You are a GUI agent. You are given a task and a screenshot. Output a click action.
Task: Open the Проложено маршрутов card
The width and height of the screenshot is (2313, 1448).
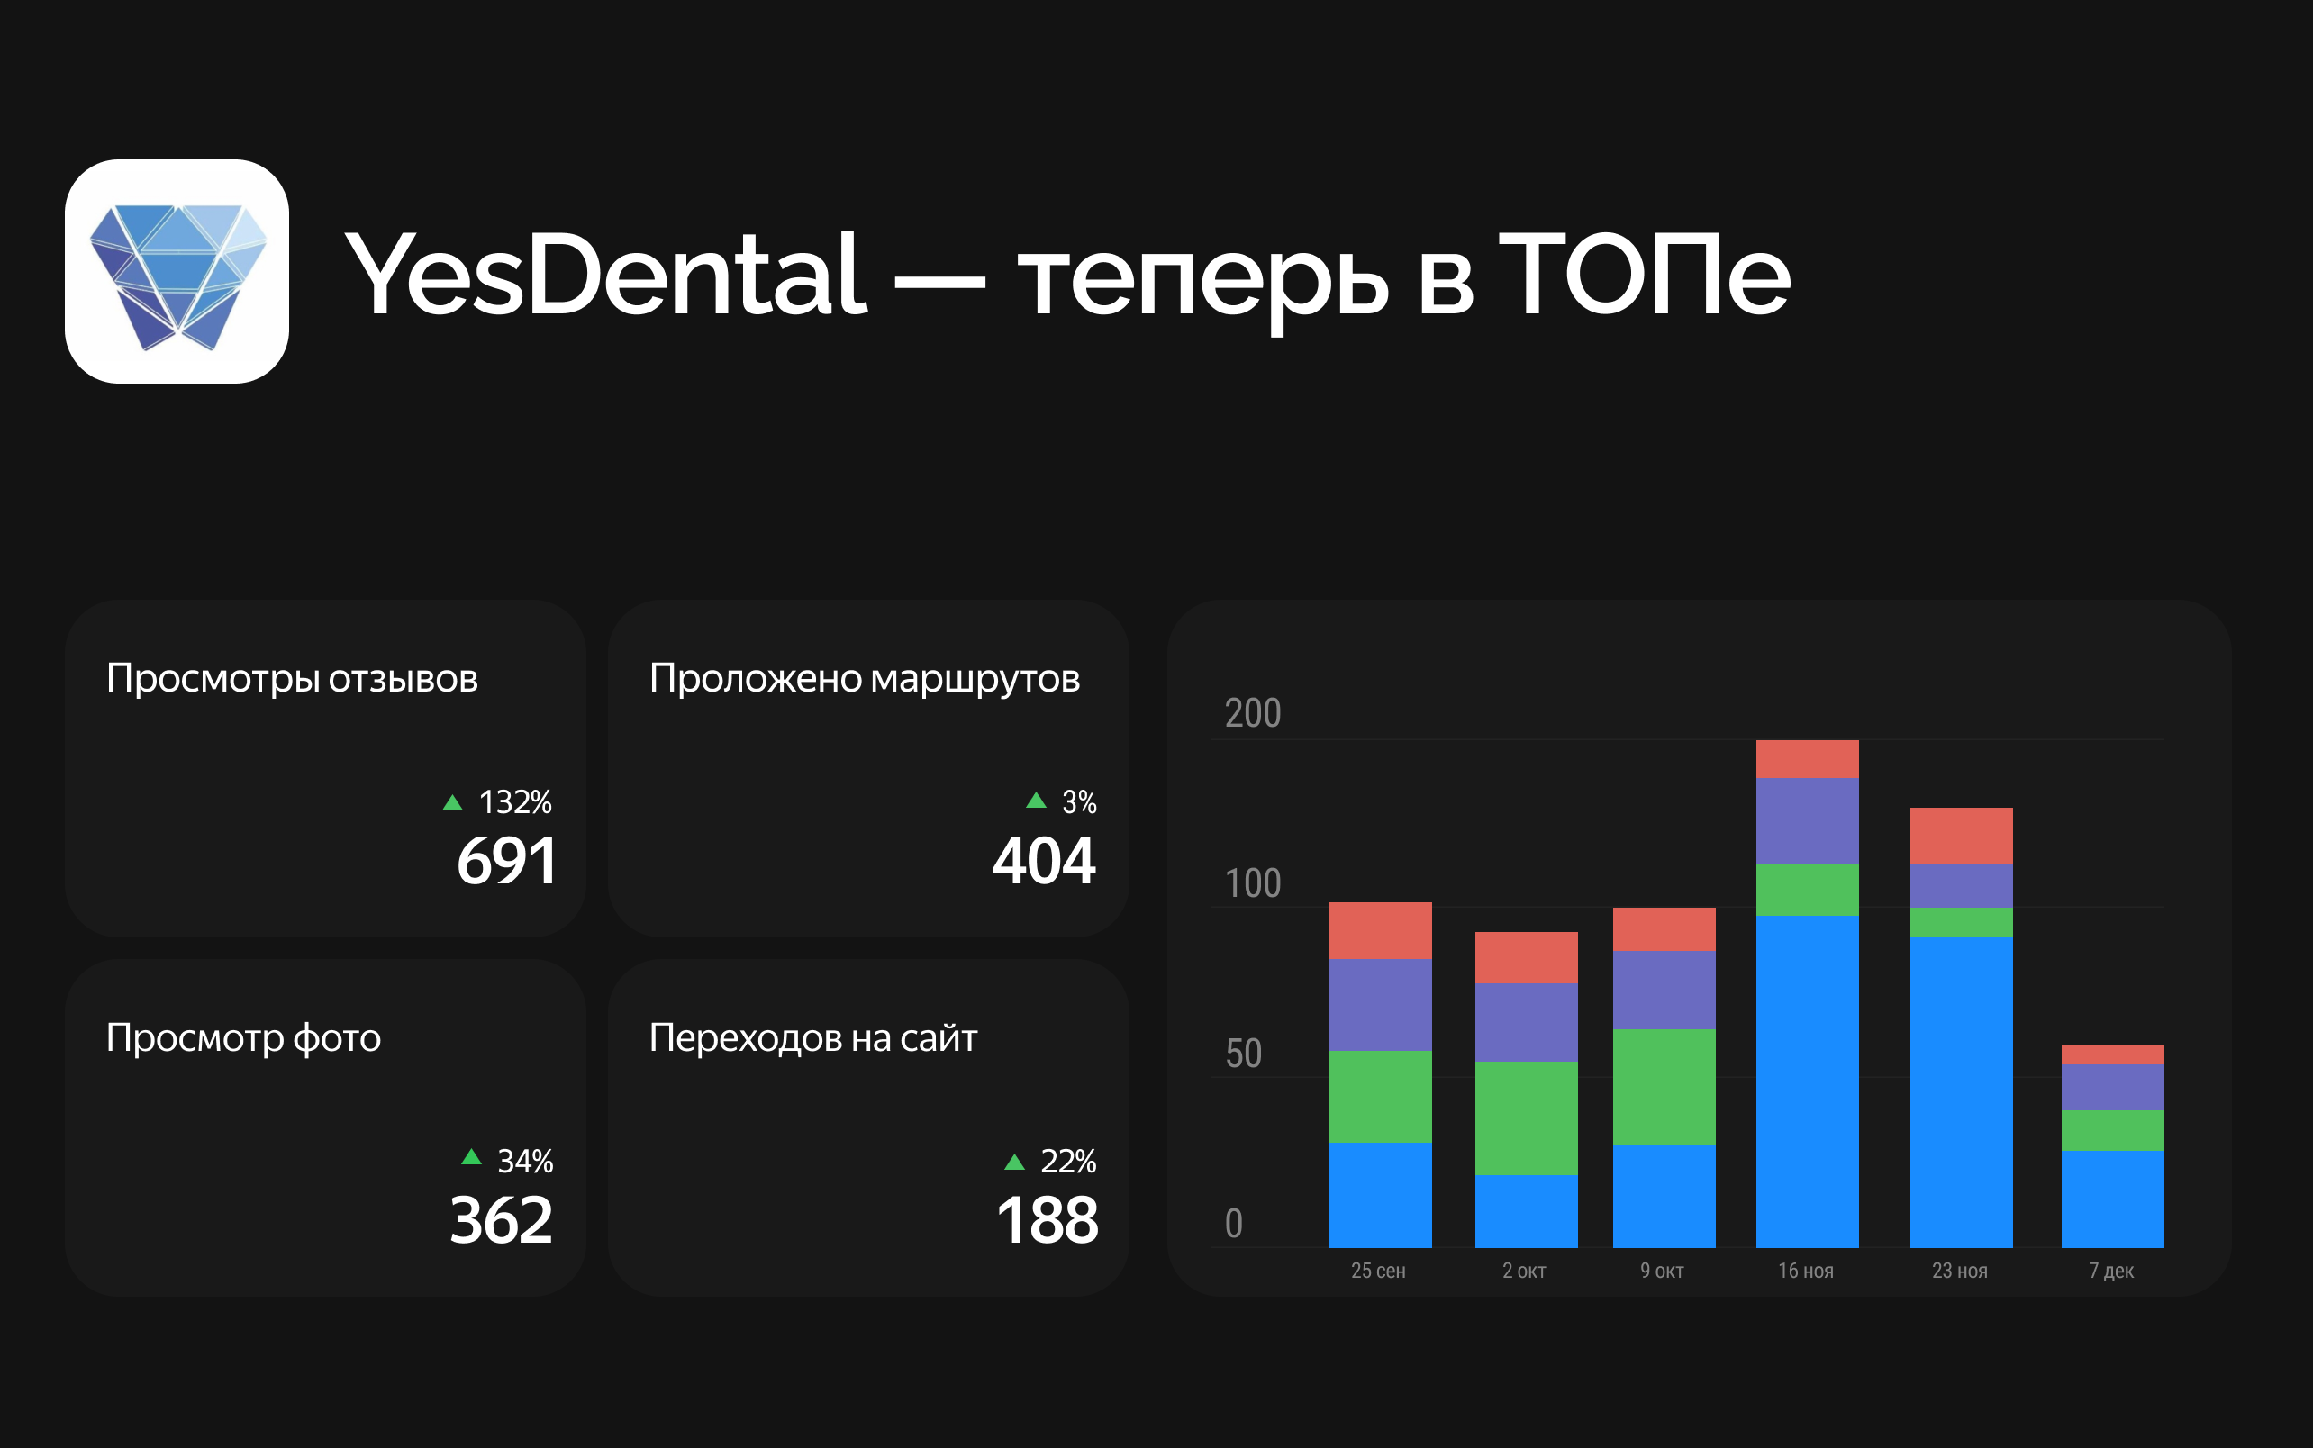pyautogui.click(x=867, y=768)
